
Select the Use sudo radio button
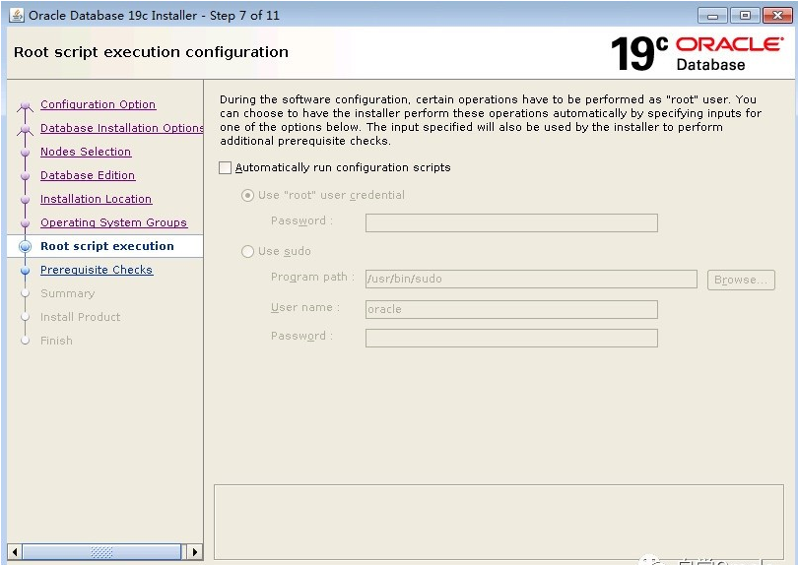click(x=247, y=251)
